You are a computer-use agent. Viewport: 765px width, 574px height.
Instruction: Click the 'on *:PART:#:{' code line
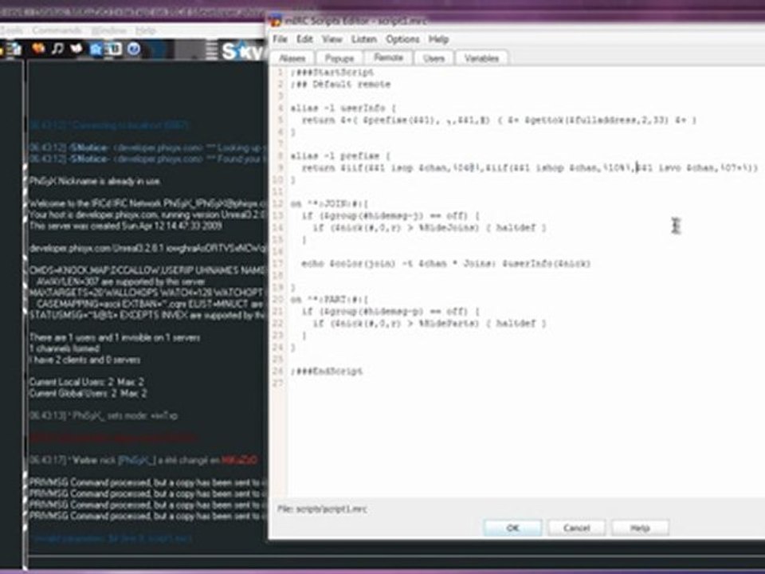[330, 299]
